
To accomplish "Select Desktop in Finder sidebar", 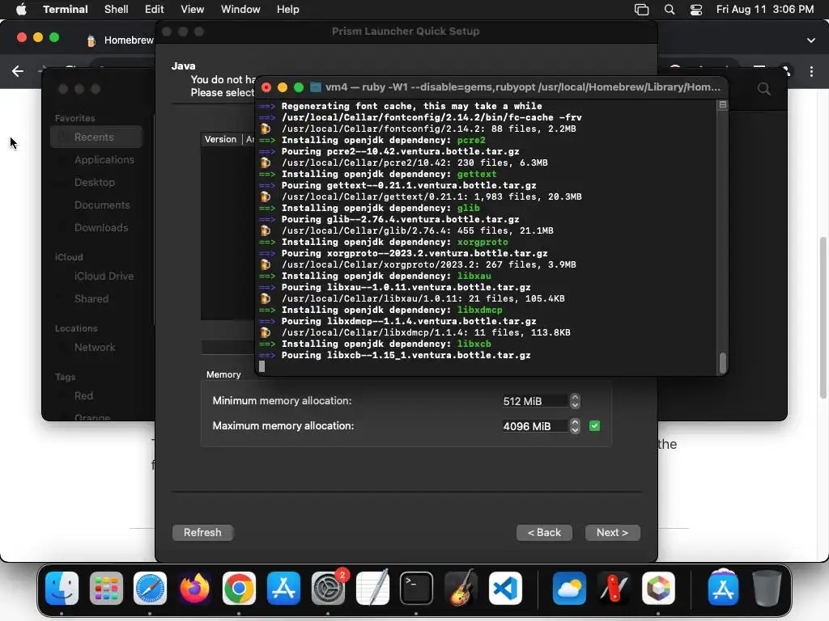I will point(96,182).
